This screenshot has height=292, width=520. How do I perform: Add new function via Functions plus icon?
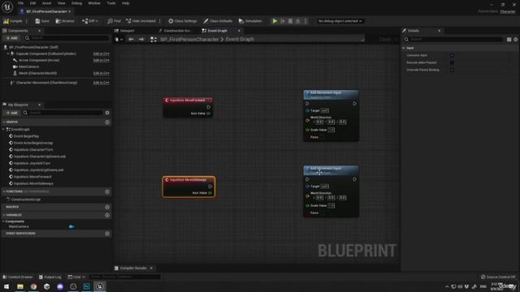[107, 191]
